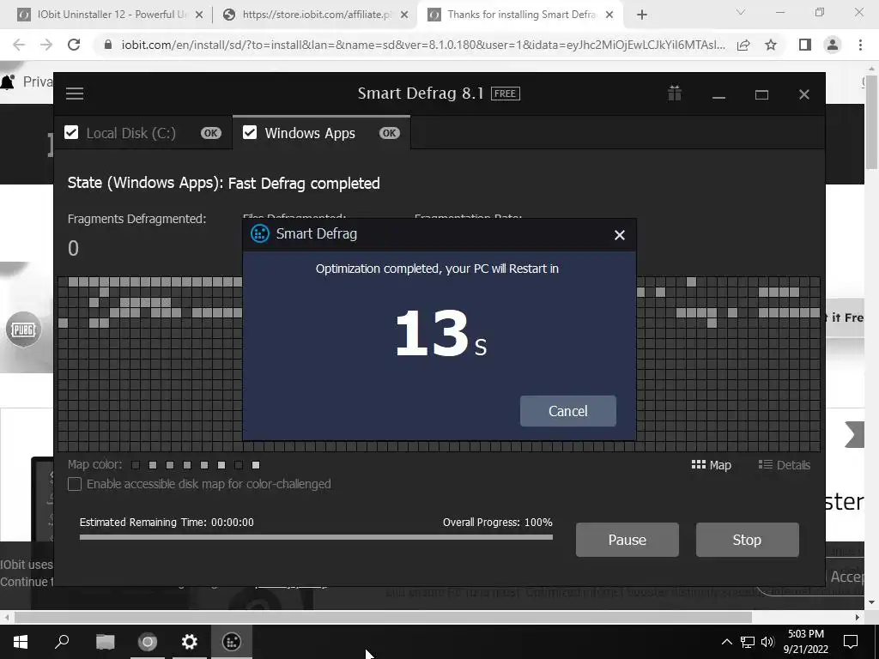Viewport: 879px width, 659px height.
Task: Open Windows taskbar search
Action: (x=62, y=642)
